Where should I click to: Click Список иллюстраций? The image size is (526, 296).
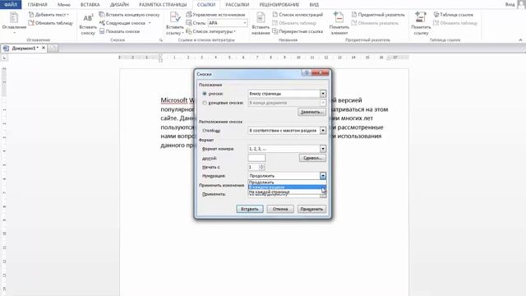tap(298, 15)
